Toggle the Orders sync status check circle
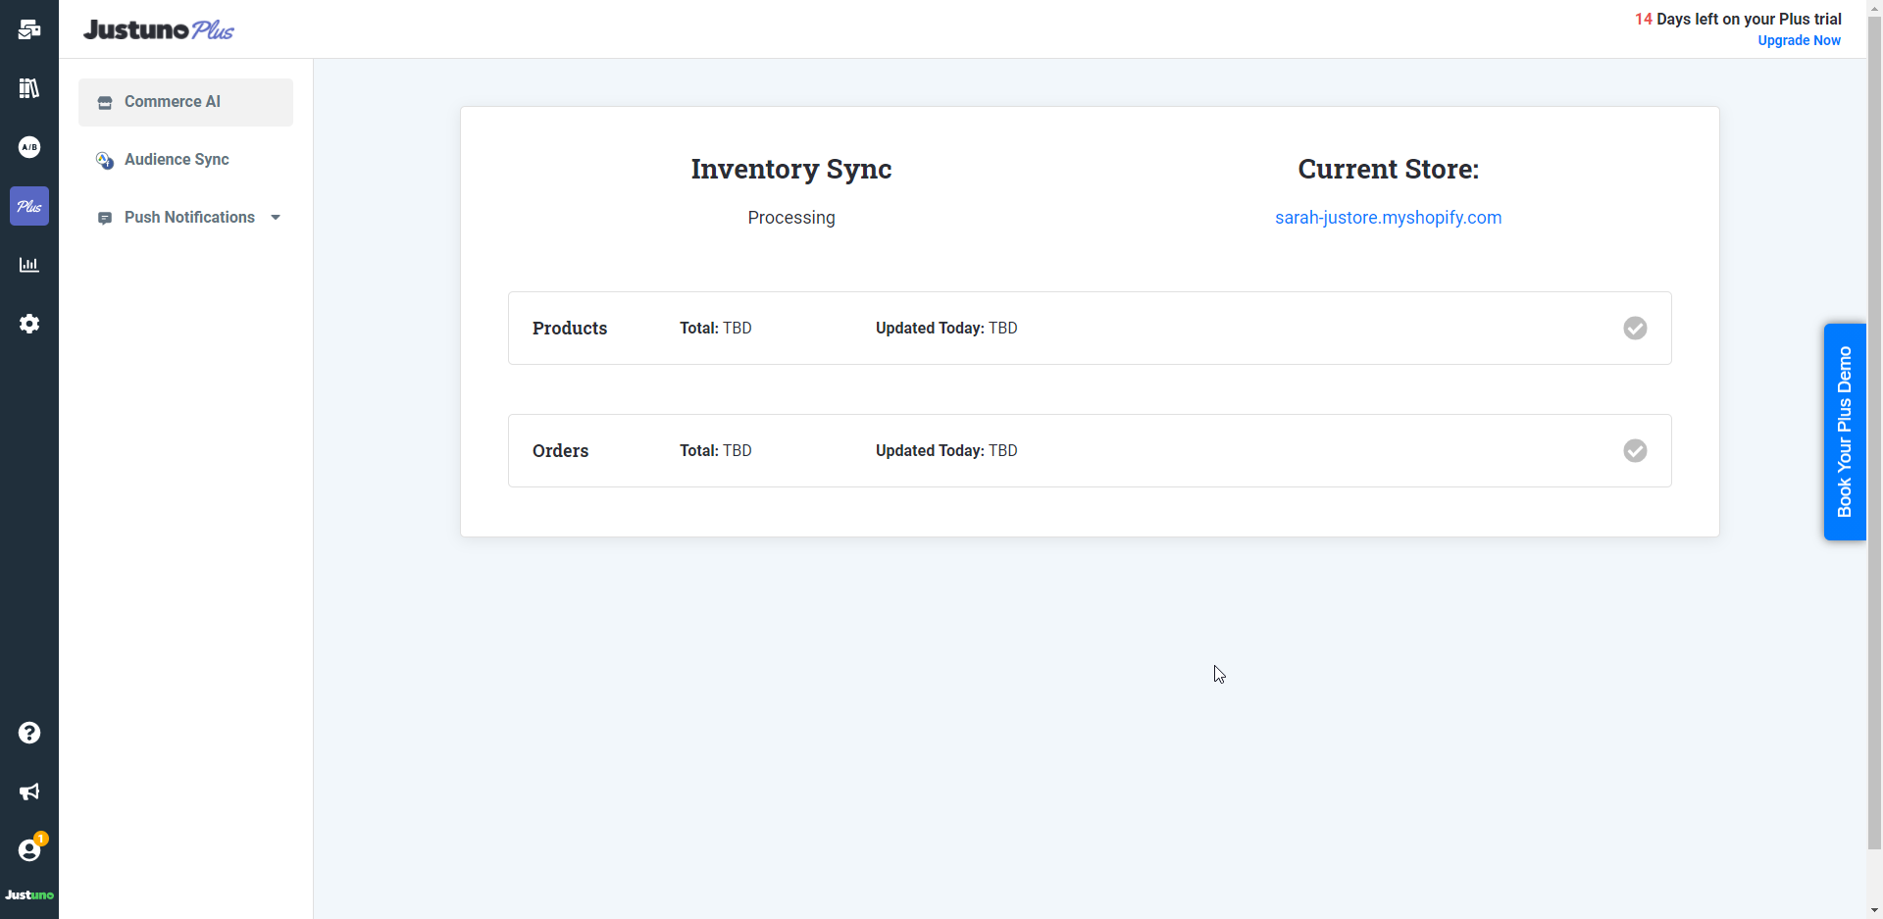Viewport: 1883px width, 919px height. coord(1634,450)
